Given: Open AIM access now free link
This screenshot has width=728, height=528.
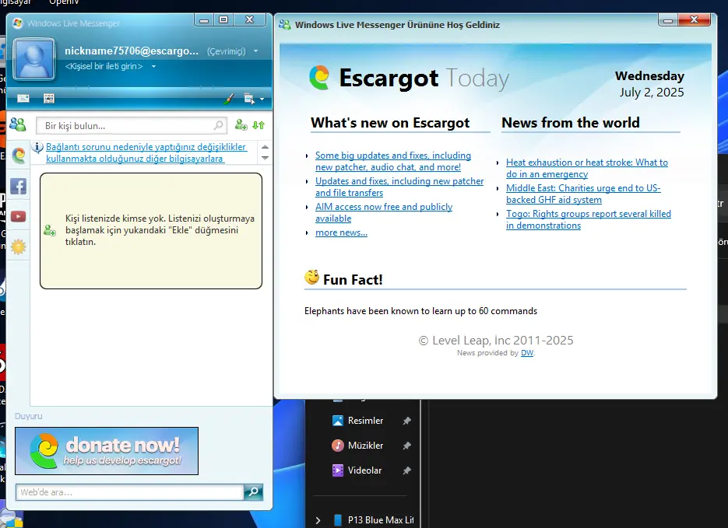Looking at the screenshot, I should pos(384,212).
